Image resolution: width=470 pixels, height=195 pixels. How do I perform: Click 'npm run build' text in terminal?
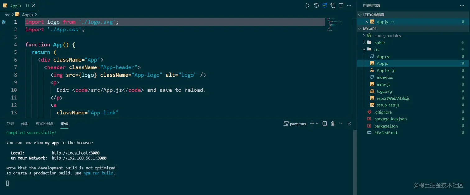point(98,173)
